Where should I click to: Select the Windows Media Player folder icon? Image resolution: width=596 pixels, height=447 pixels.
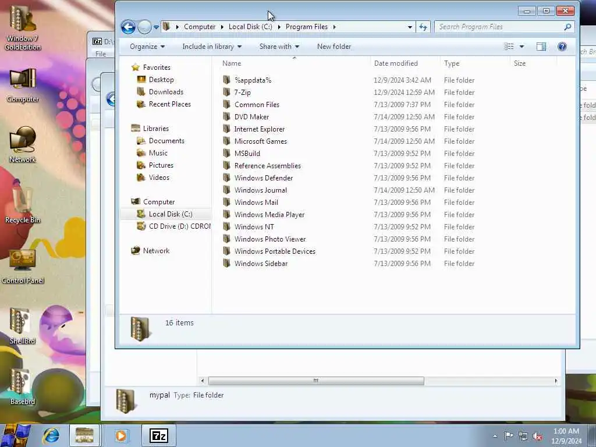(226, 214)
